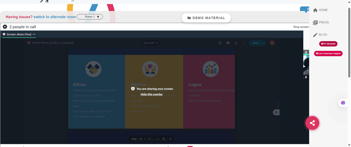Open the Room 1 dropdown
351x147 pixels.
point(90,17)
